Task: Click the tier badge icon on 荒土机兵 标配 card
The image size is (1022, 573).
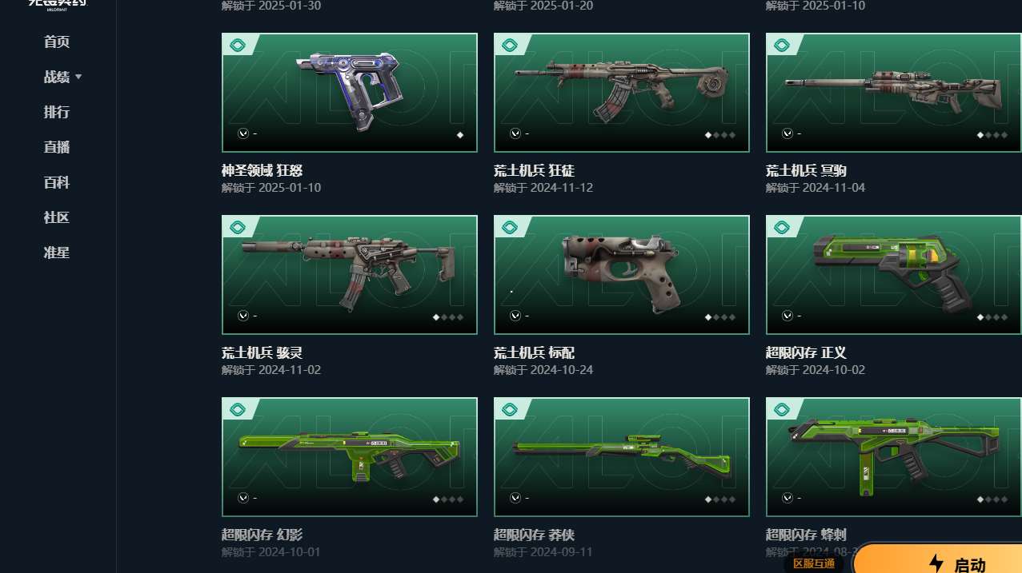Action: click(x=509, y=227)
